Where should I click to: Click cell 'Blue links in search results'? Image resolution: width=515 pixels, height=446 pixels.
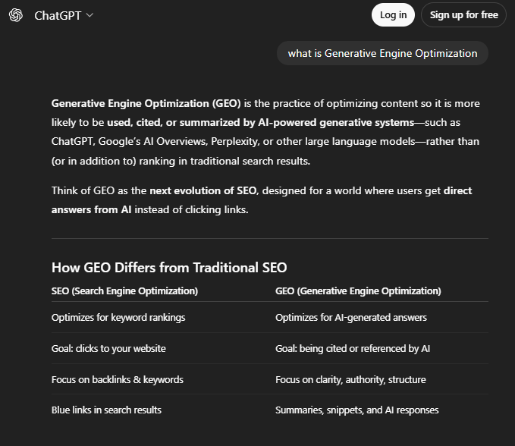point(106,410)
